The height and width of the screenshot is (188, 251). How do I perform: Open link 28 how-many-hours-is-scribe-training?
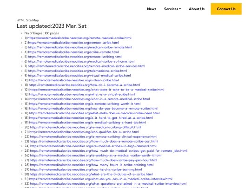tap(92, 165)
